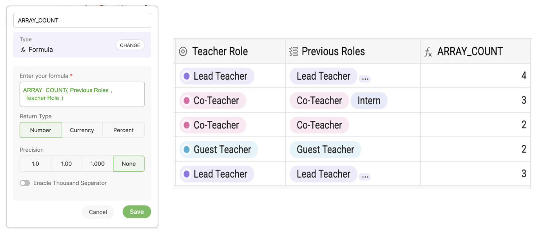Click the field name input ARRAY_COUNT
Screen dimensions: 543x239
82,20
